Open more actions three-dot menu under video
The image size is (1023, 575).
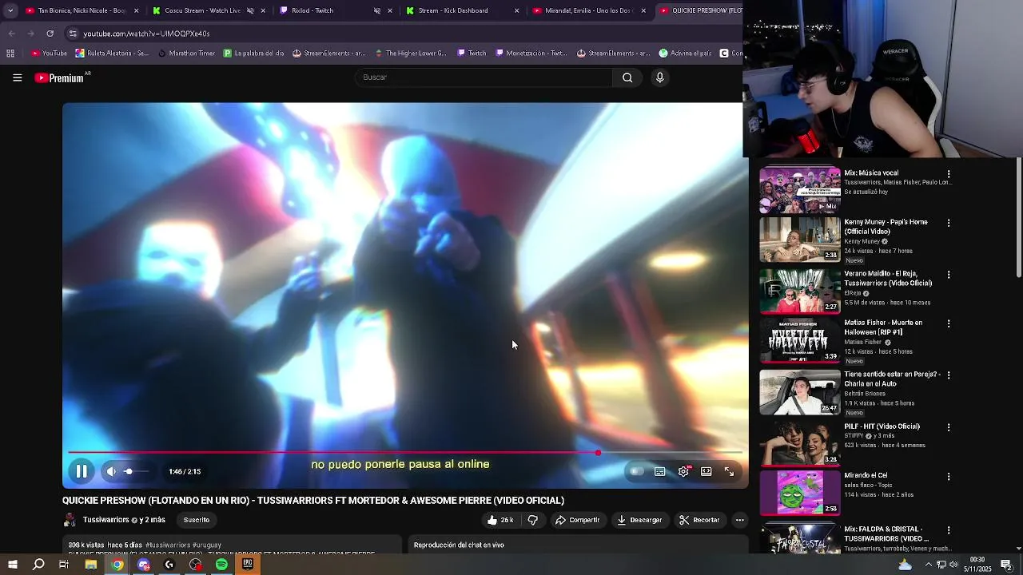(x=739, y=520)
